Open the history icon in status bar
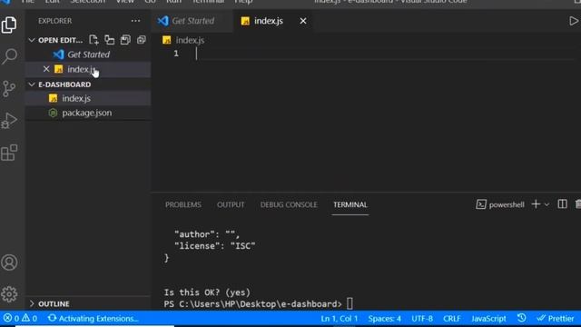This screenshot has height=327, width=581. click(x=521, y=318)
